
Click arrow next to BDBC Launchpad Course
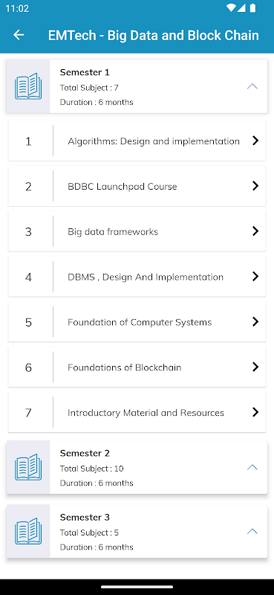click(x=255, y=186)
